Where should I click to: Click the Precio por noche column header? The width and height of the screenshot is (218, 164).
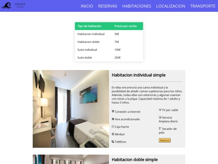click(x=126, y=26)
